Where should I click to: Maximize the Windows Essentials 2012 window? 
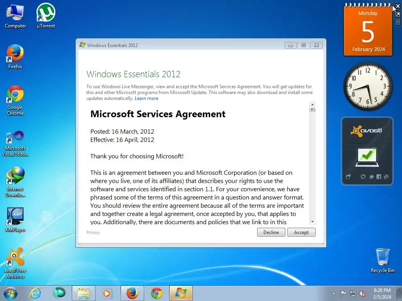[x=303, y=45]
